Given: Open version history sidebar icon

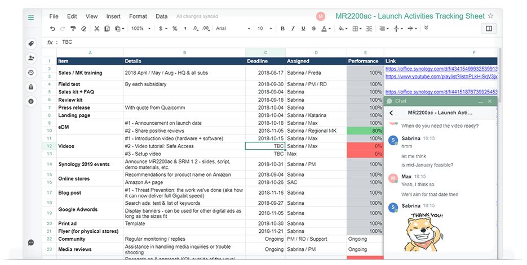Looking at the screenshot, I should [31, 73].
